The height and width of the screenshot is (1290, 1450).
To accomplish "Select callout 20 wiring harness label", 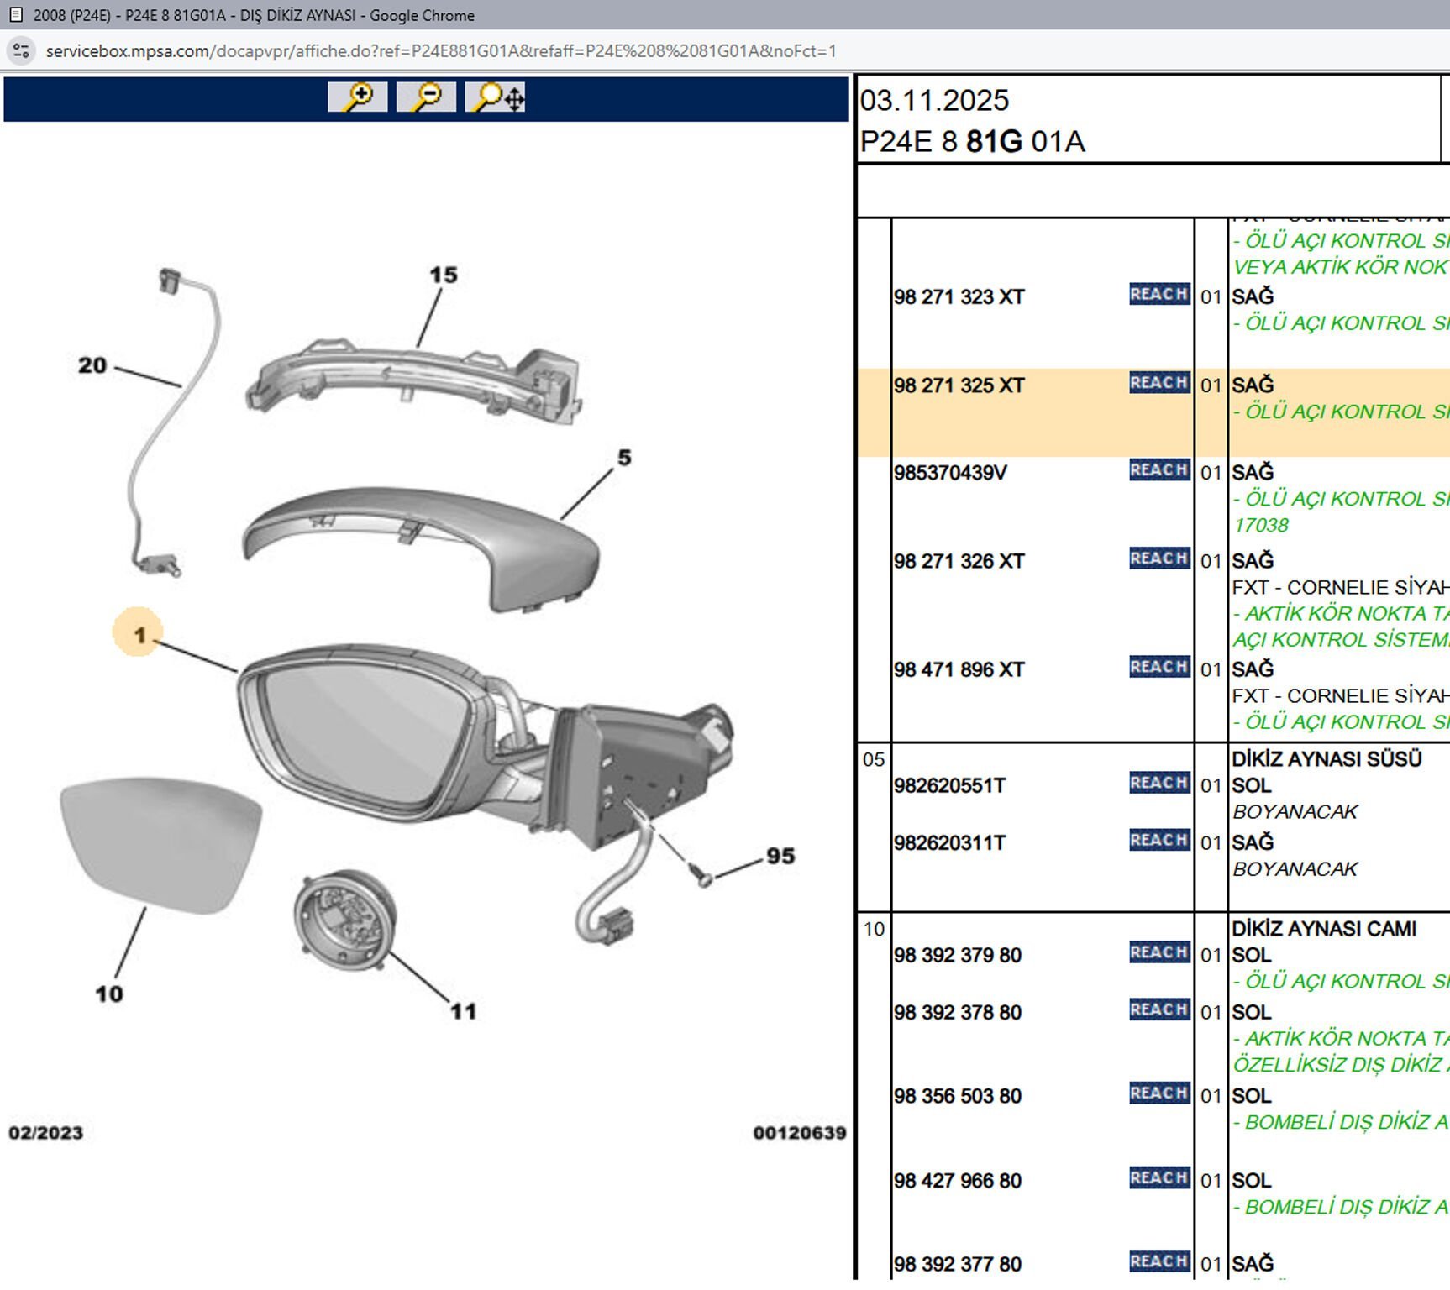I will point(92,365).
